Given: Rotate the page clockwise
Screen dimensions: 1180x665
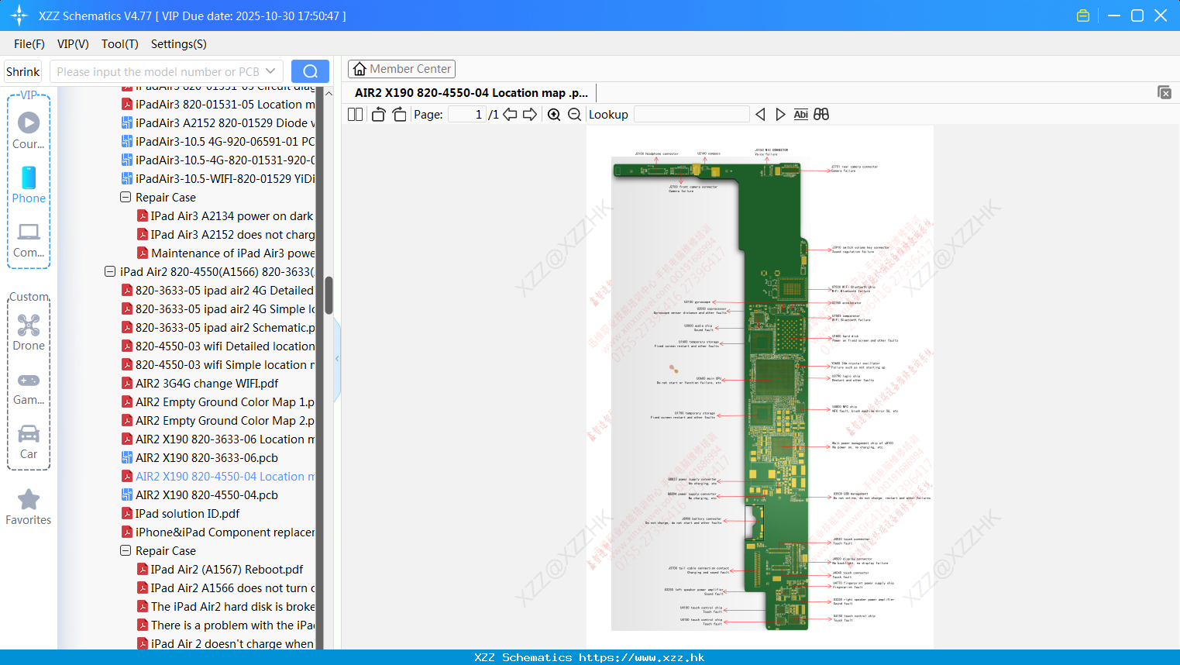Looking at the screenshot, I should (399, 115).
